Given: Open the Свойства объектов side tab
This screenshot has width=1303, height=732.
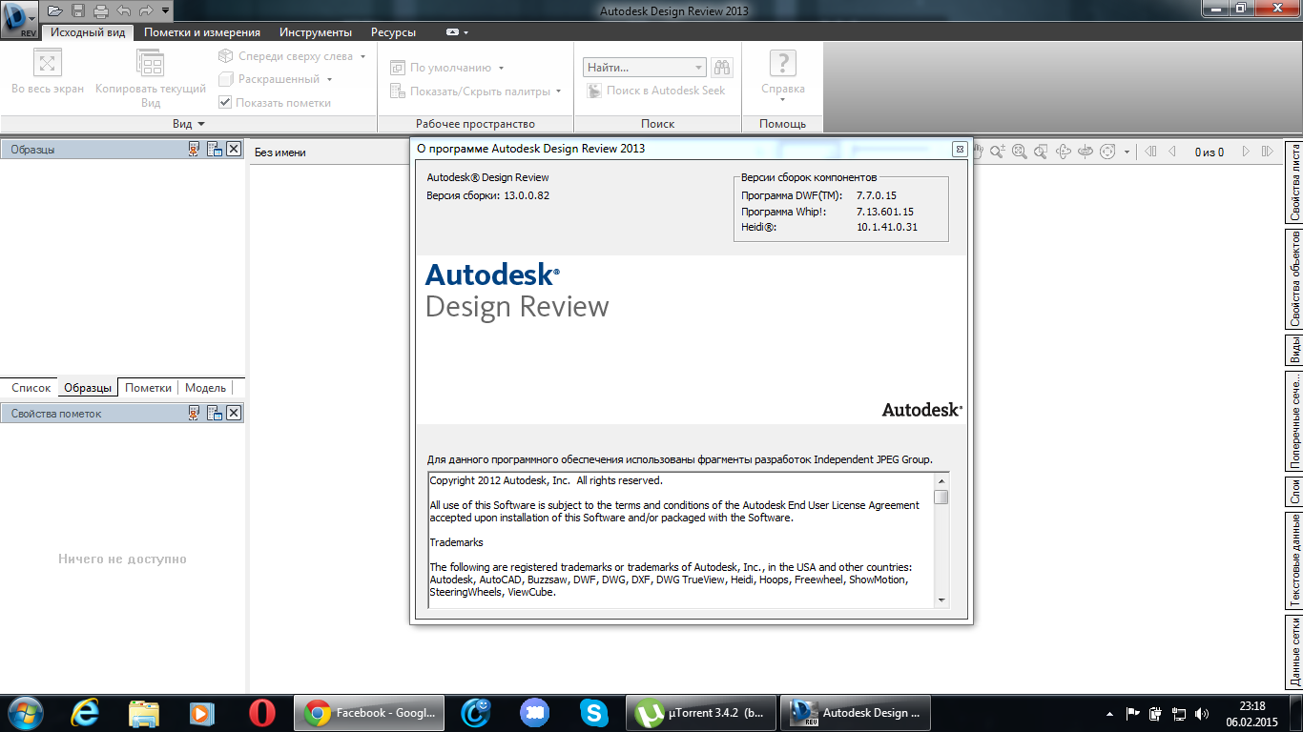Looking at the screenshot, I should (x=1294, y=279).
